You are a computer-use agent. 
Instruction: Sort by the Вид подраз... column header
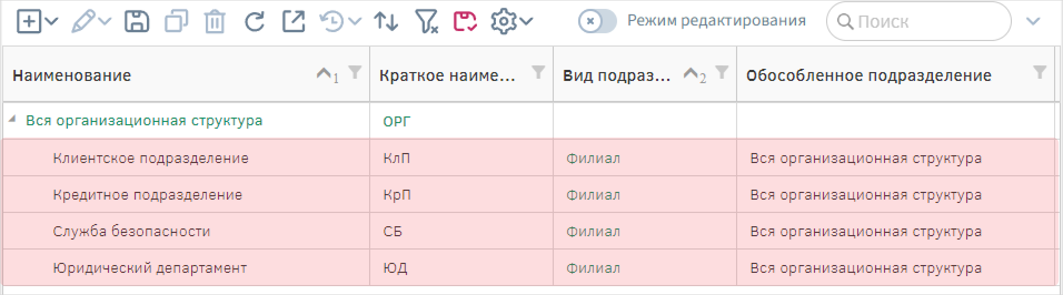click(617, 75)
